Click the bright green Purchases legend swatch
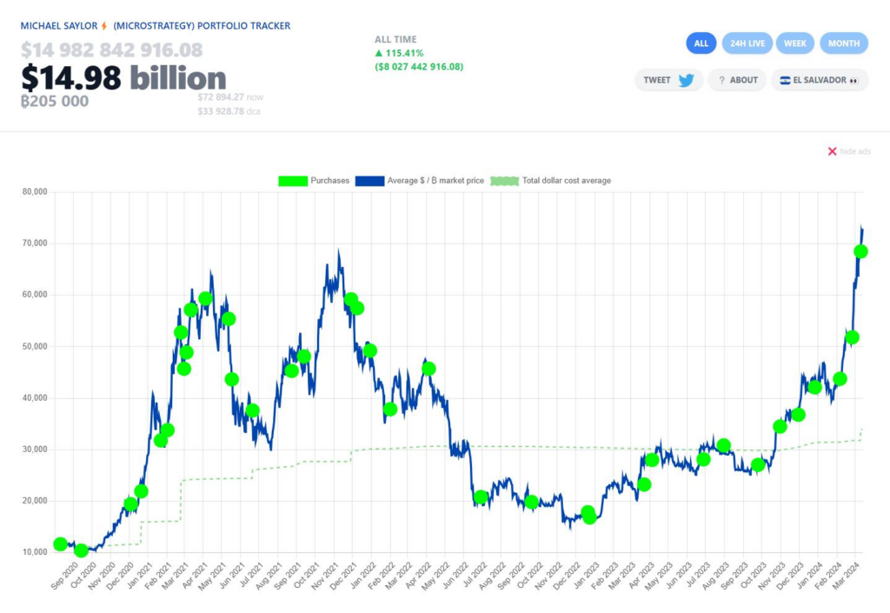The height and width of the screenshot is (613, 890). (292, 181)
